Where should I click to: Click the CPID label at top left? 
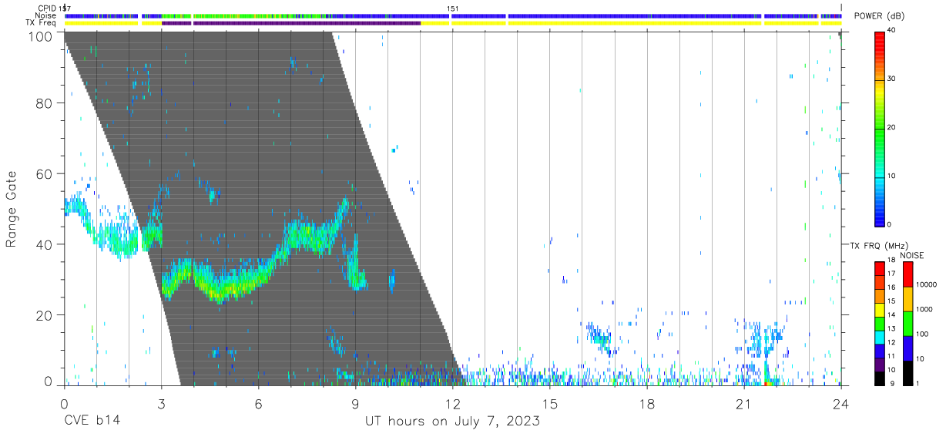tap(48, 8)
